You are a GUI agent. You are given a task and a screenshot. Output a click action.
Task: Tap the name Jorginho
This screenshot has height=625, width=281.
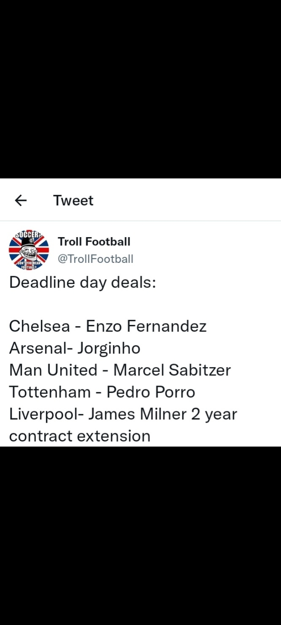click(108, 348)
